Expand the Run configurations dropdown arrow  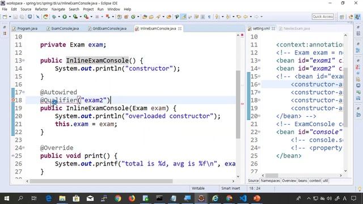pyautogui.click(x=69, y=16)
